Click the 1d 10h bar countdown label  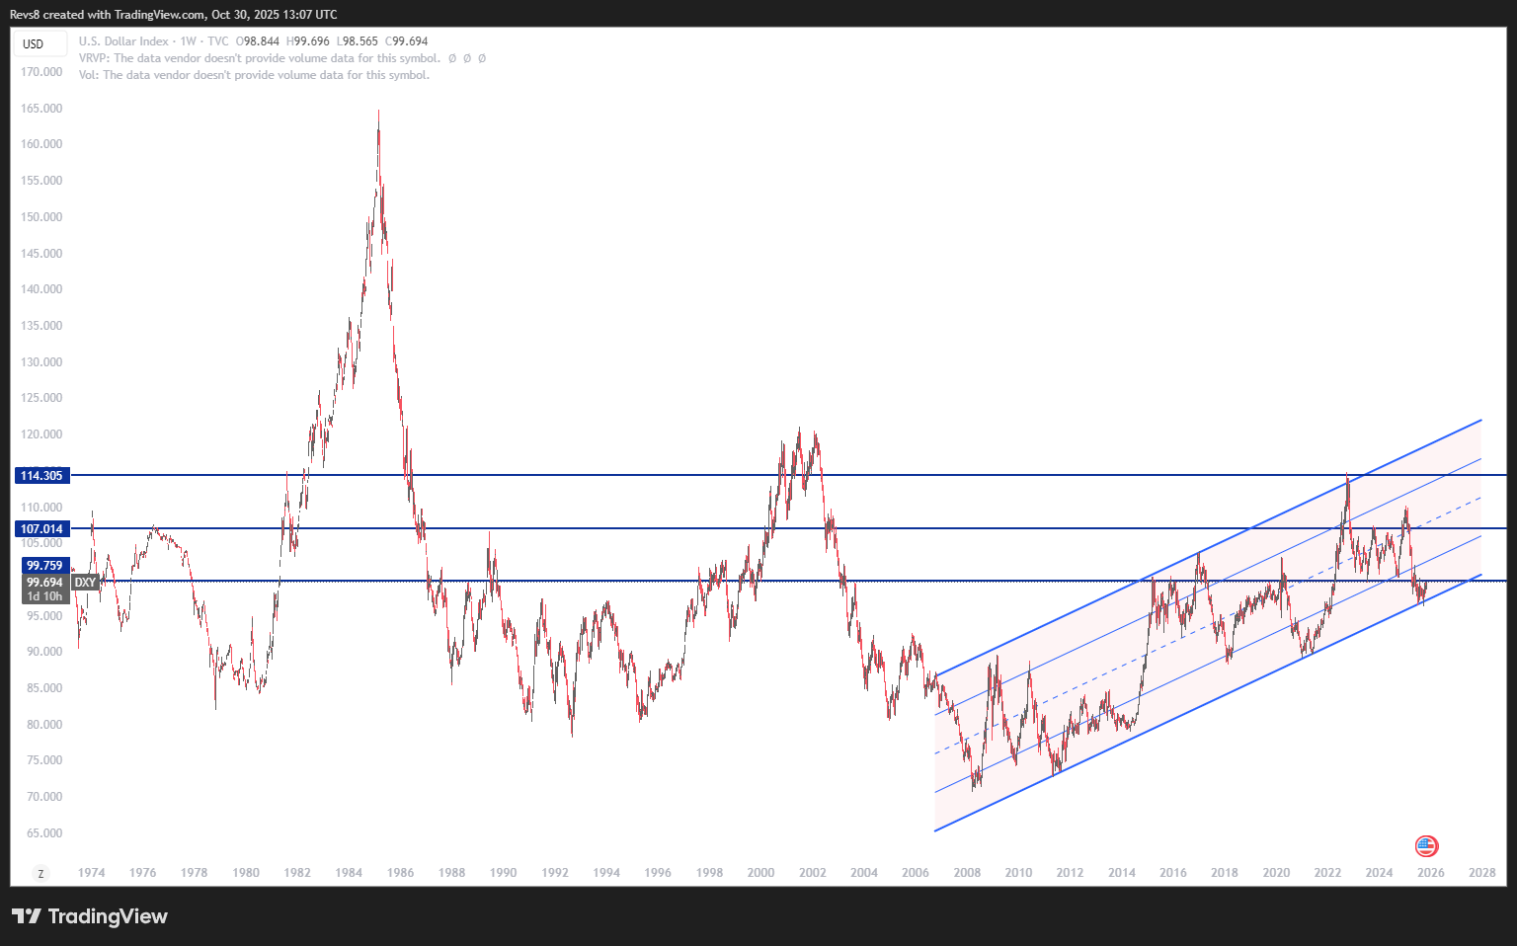click(44, 596)
